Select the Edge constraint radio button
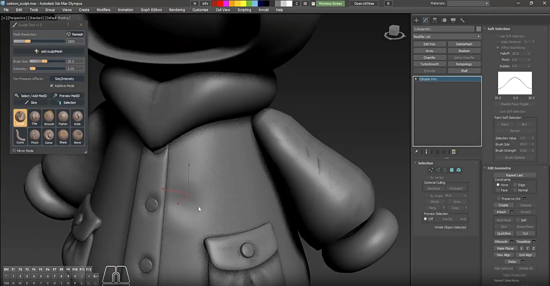 pos(515,185)
